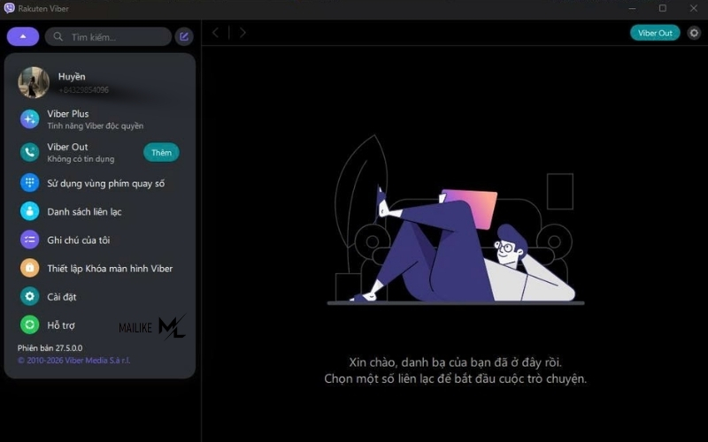Screen dimensions: 708x442
Task: Click the contacts list person icon
Action: tap(30, 211)
